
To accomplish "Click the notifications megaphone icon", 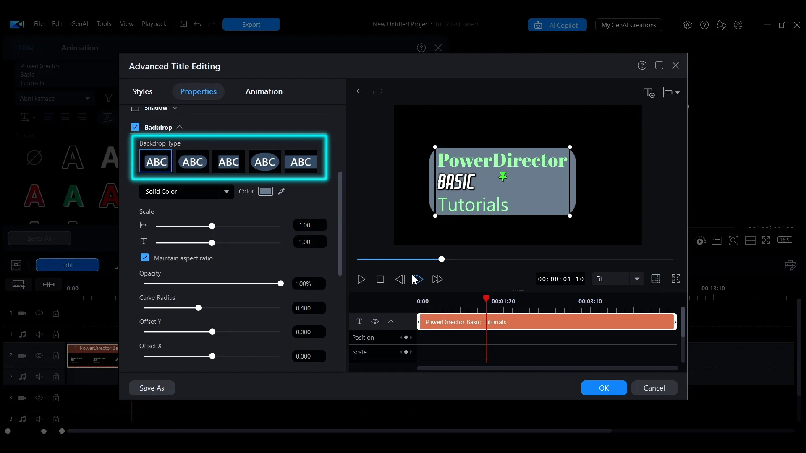I will click(721, 25).
